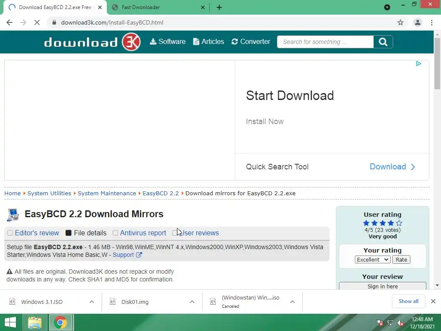This screenshot has width=441, height=331.
Task: Click the Sign in here button
Action: [382, 286]
